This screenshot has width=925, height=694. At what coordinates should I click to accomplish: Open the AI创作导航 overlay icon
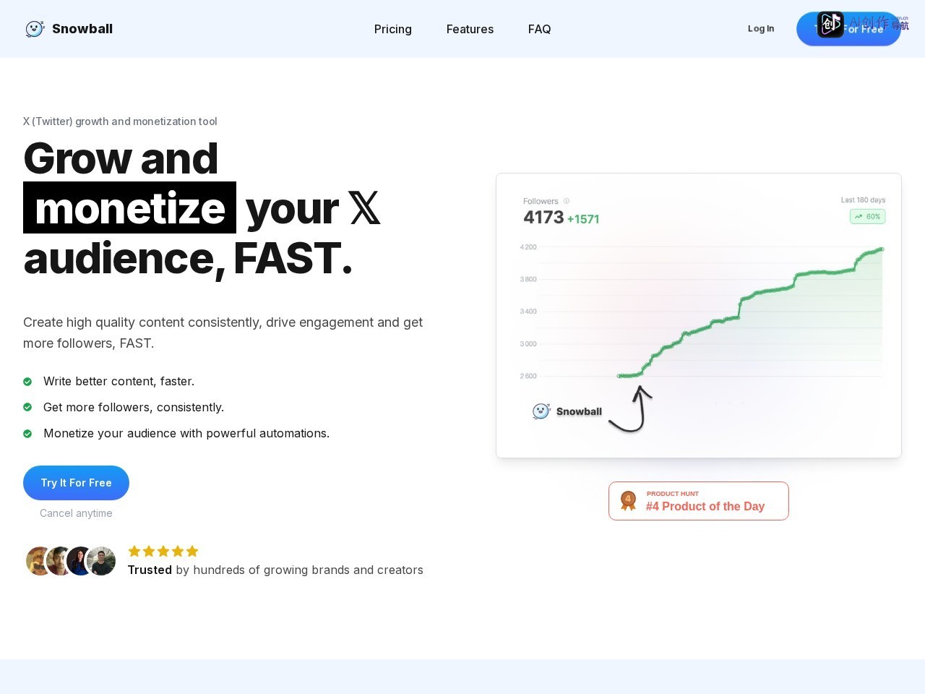pos(830,25)
